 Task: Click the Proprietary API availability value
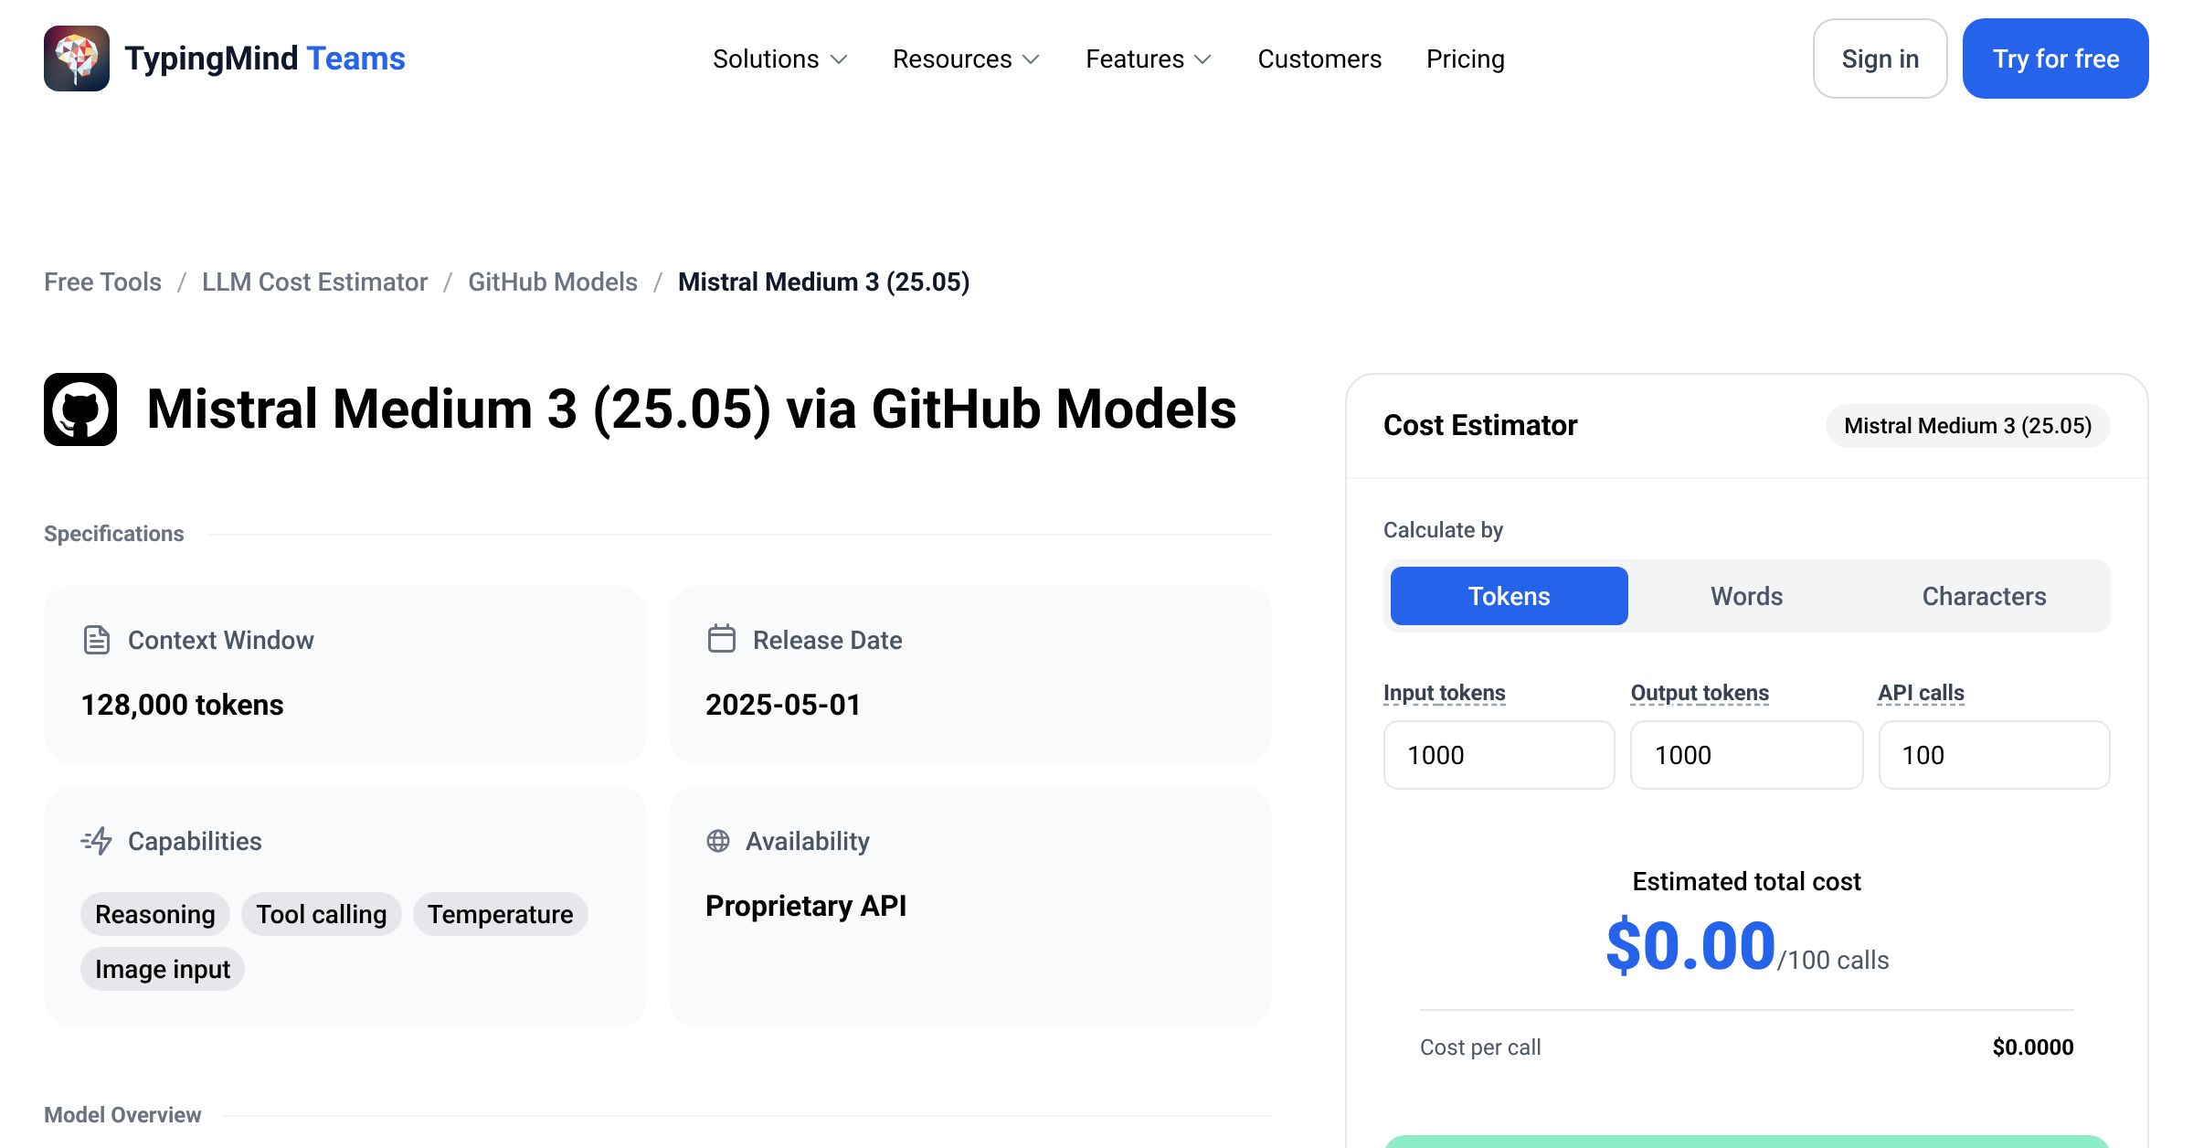806,906
